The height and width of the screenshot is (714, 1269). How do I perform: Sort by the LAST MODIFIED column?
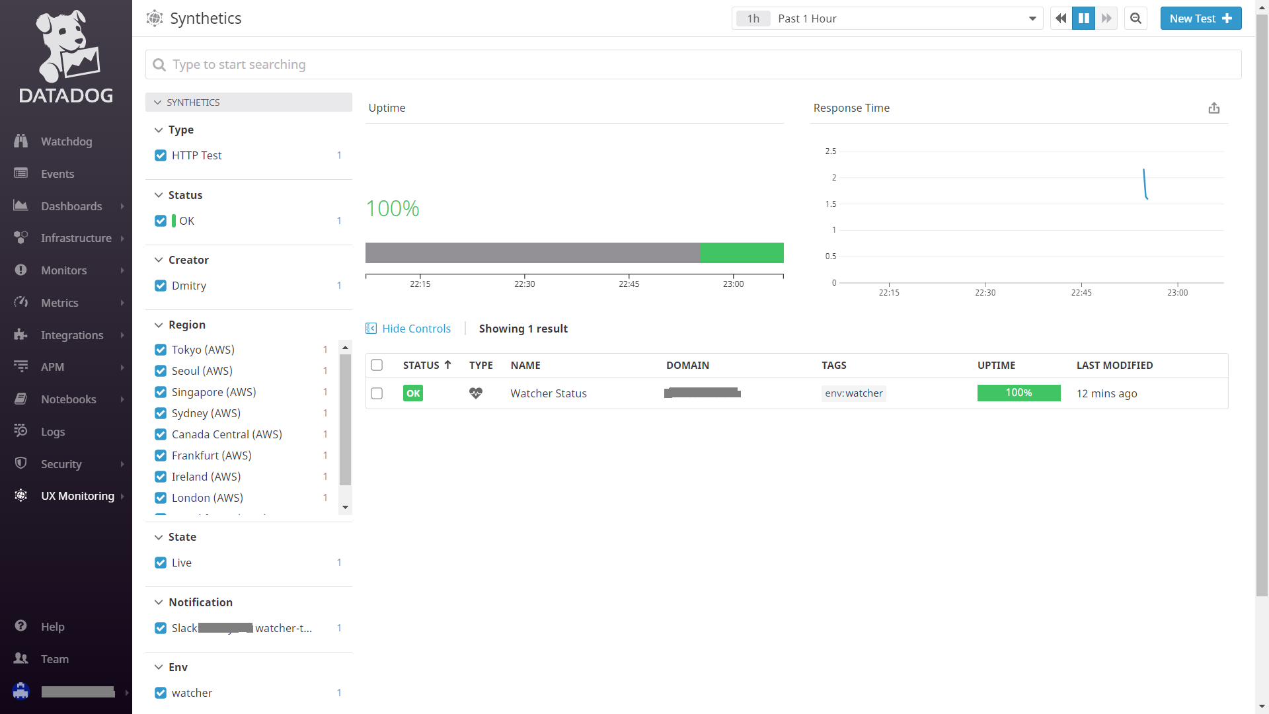(1114, 365)
